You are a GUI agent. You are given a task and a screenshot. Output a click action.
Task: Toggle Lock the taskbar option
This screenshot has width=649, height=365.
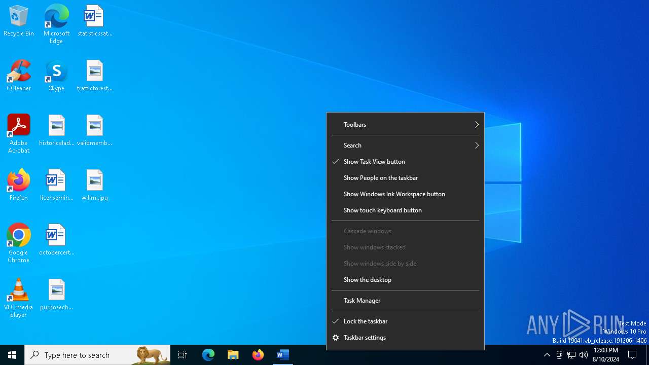click(x=405, y=321)
